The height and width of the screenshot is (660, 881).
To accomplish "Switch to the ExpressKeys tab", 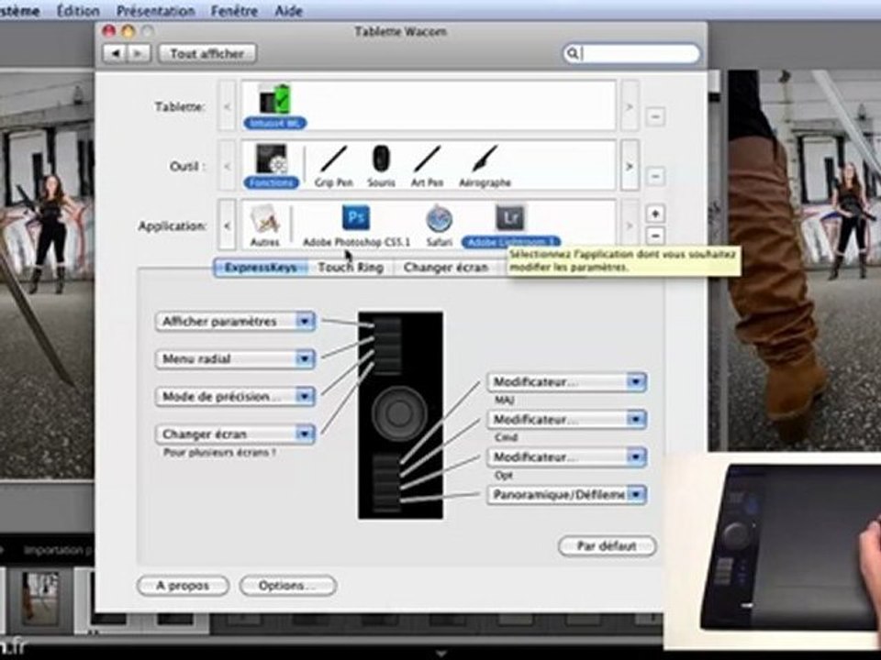I will click(x=261, y=268).
